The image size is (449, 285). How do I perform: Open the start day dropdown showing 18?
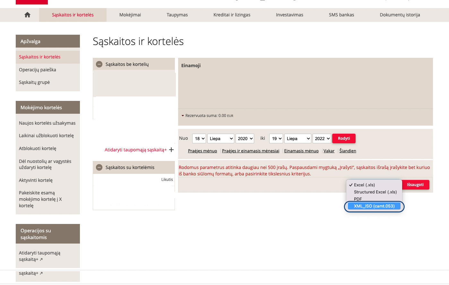tap(199, 138)
